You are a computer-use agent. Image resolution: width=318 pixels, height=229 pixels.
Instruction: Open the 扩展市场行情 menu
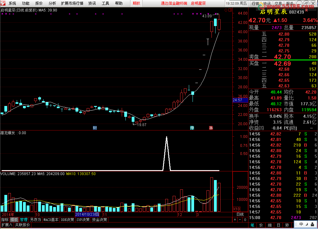tap(72, 3)
